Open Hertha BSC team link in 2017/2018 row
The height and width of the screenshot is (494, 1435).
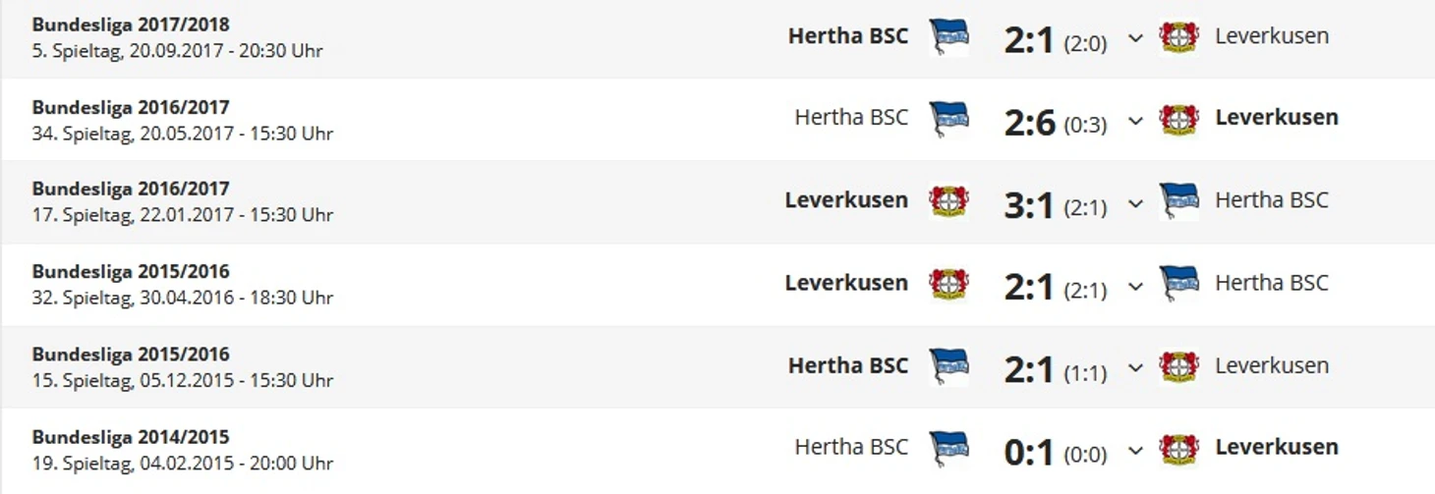coord(848,36)
